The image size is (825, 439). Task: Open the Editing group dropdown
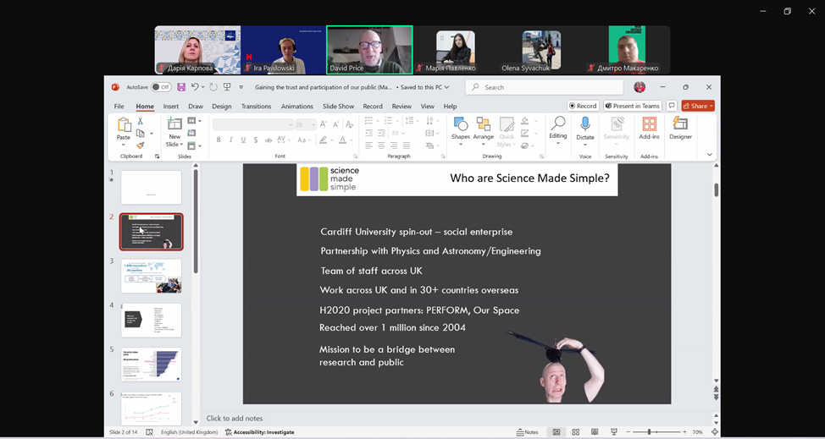557,131
